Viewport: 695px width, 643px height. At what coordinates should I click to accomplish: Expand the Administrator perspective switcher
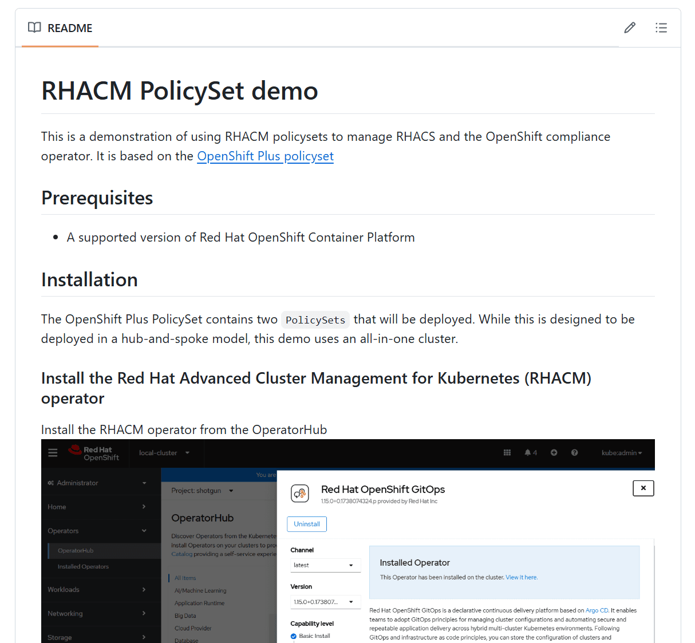point(97,483)
